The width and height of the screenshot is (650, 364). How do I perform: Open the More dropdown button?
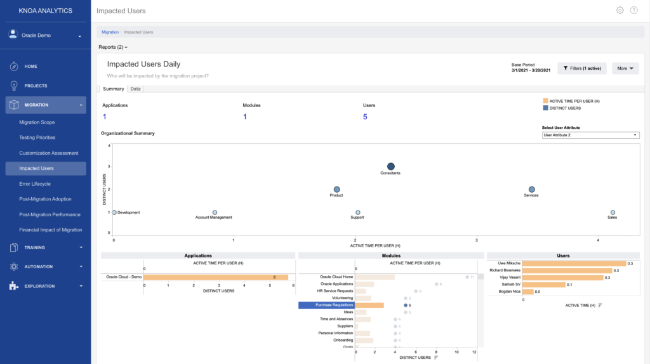[625, 68]
